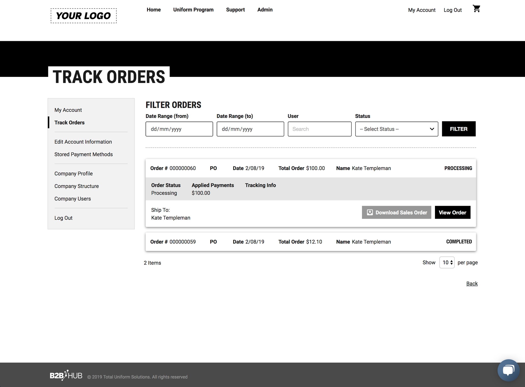This screenshot has height=387, width=525.
Task: Open Support in top navigation
Action: [x=235, y=10]
